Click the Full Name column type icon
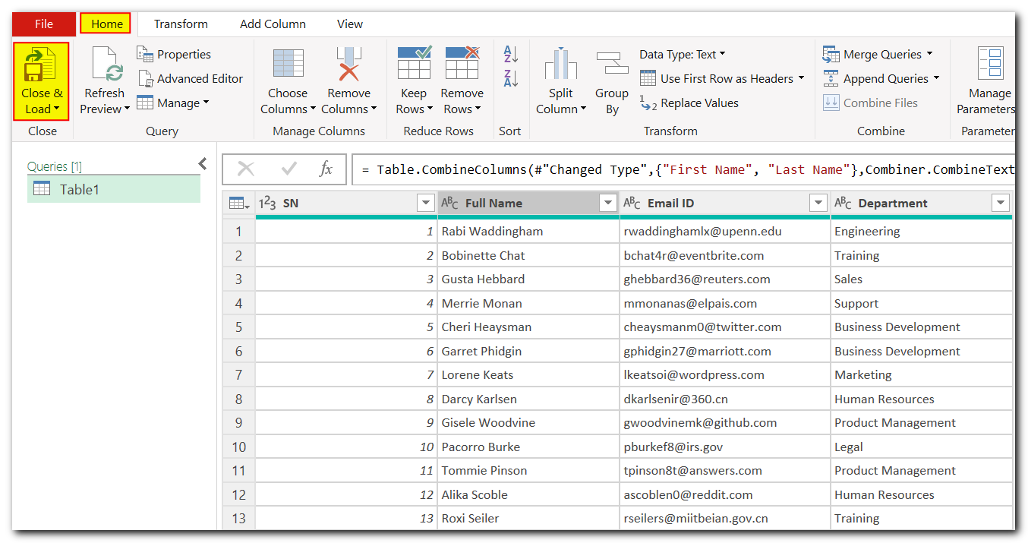1028x543 pixels. coord(449,203)
